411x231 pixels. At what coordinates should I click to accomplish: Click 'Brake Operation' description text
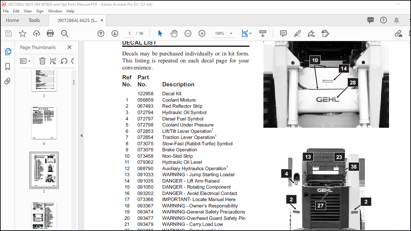(x=179, y=150)
